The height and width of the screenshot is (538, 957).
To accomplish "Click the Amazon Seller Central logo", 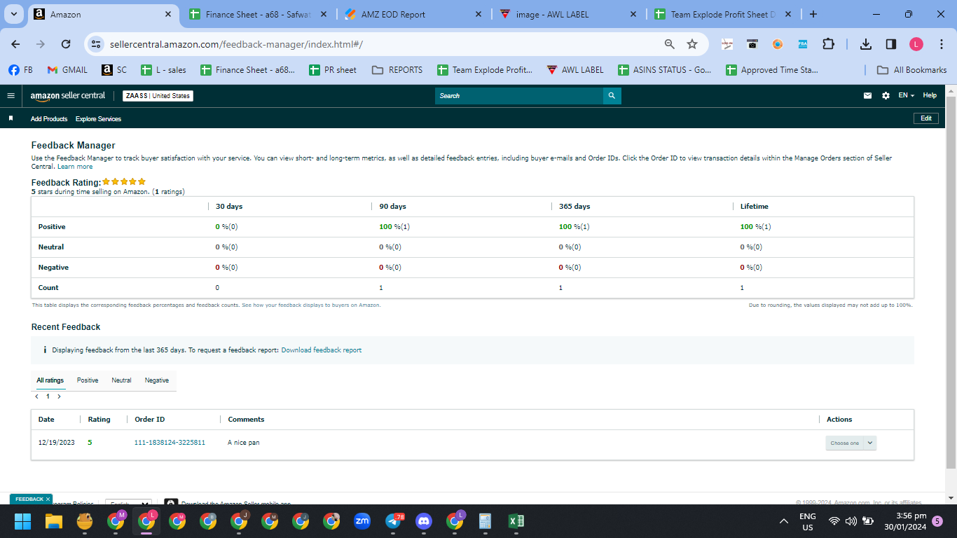I will click(67, 95).
